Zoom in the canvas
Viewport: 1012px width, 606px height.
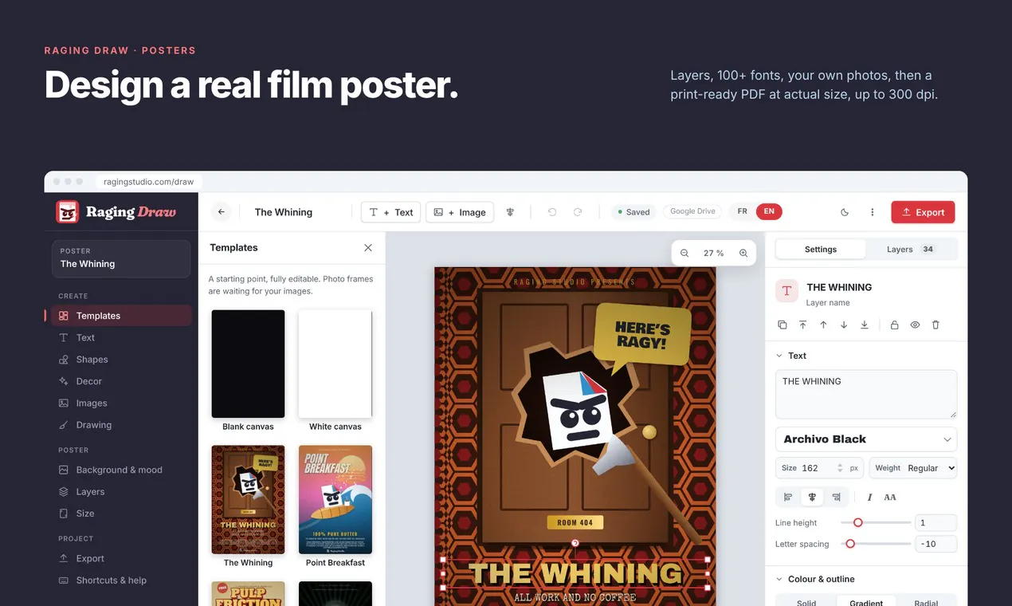point(743,253)
